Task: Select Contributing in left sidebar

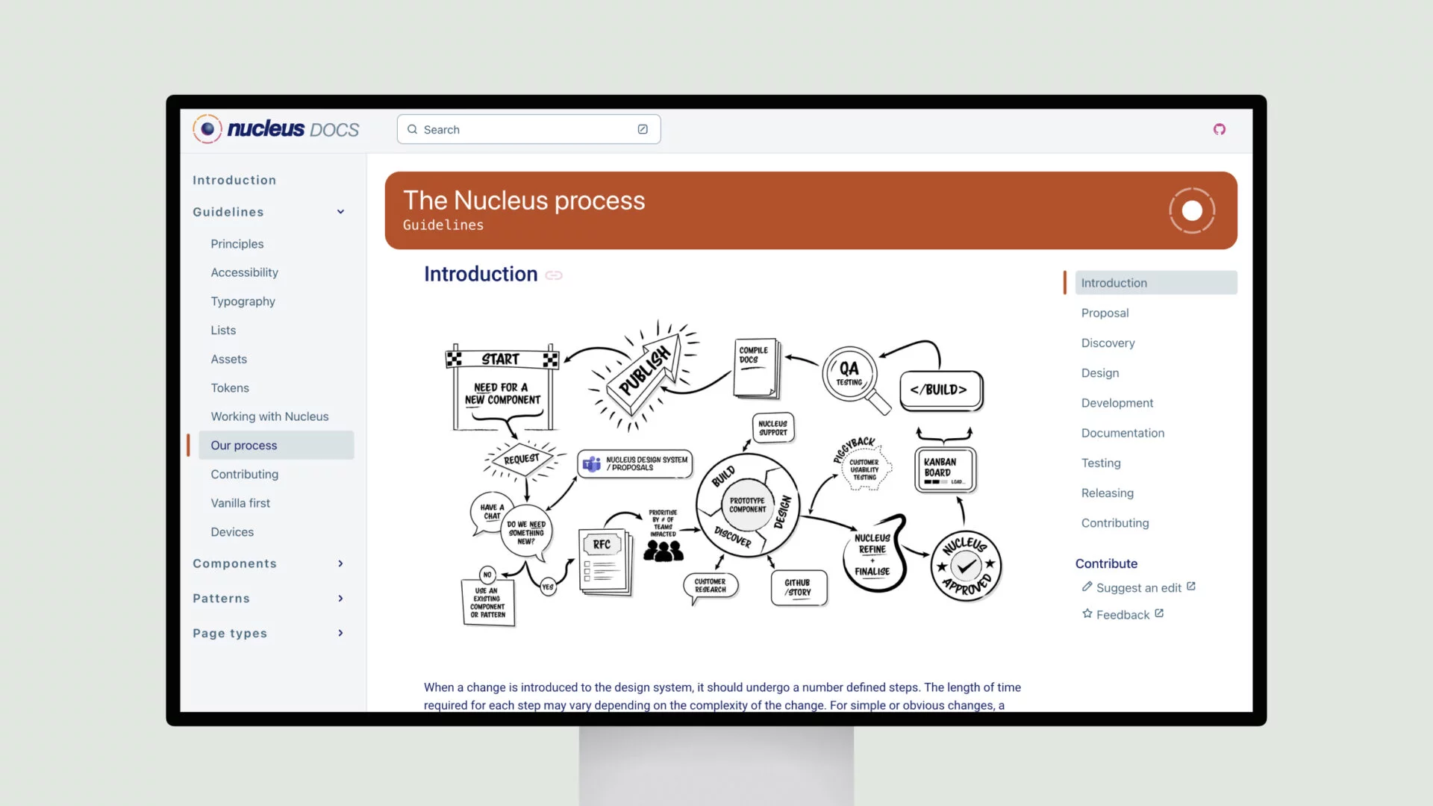Action: click(244, 473)
